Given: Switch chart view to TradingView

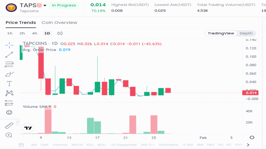Looking at the screenshot, I should click(x=221, y=33).
